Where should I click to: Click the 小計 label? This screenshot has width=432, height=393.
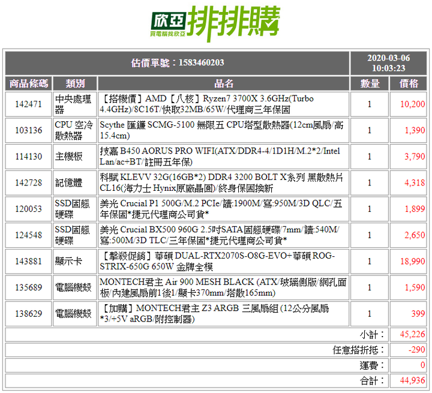(x=372, y=335)
